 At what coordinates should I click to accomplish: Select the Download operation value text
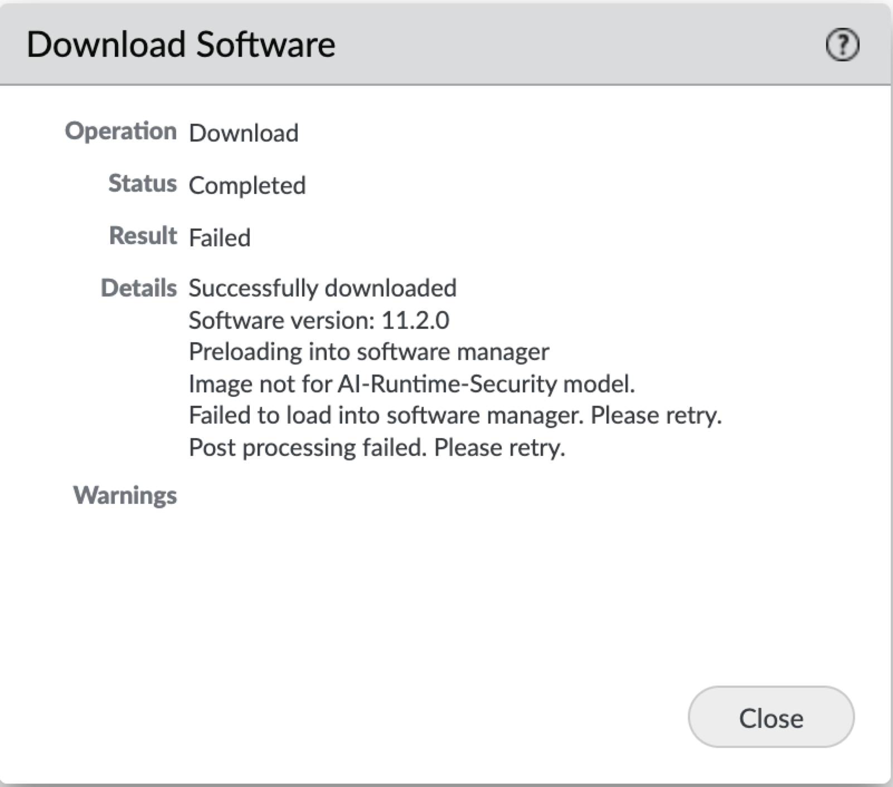click(244, 133)
